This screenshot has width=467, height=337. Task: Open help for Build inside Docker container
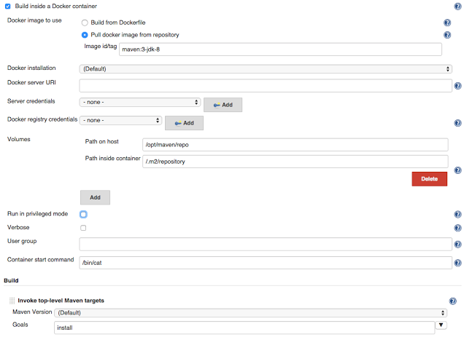point(458,7)
